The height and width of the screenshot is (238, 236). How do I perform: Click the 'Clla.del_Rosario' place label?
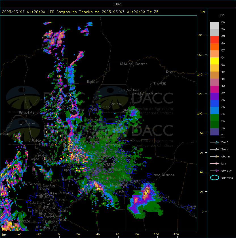134,64
